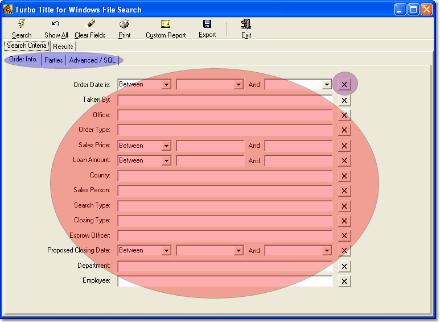
Task: Expand the Sales Price comparison dropdown
Action: 166,146
